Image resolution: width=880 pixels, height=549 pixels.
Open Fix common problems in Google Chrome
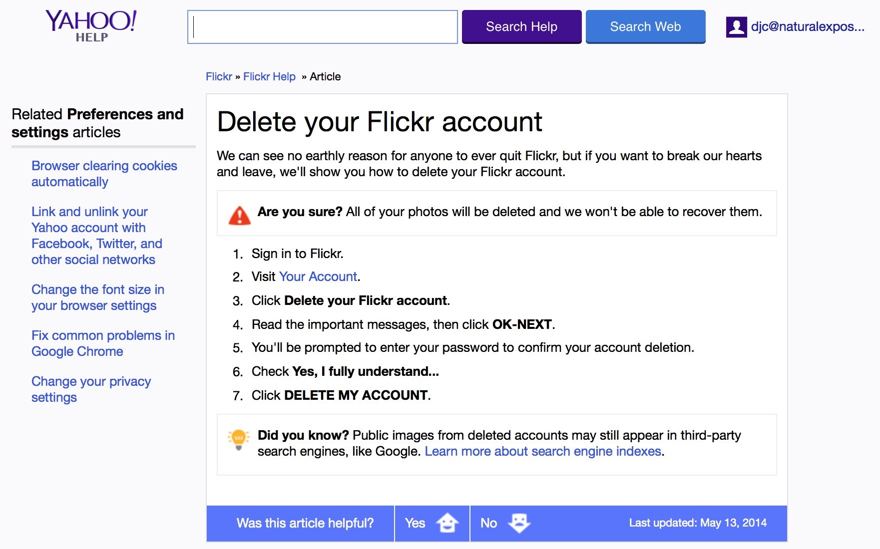click(103, 343)
